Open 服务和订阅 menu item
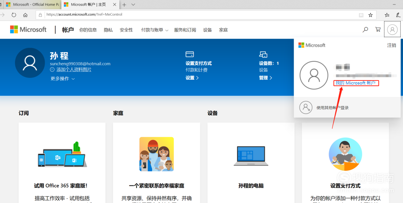403x203 pixels. click(185, 30)
